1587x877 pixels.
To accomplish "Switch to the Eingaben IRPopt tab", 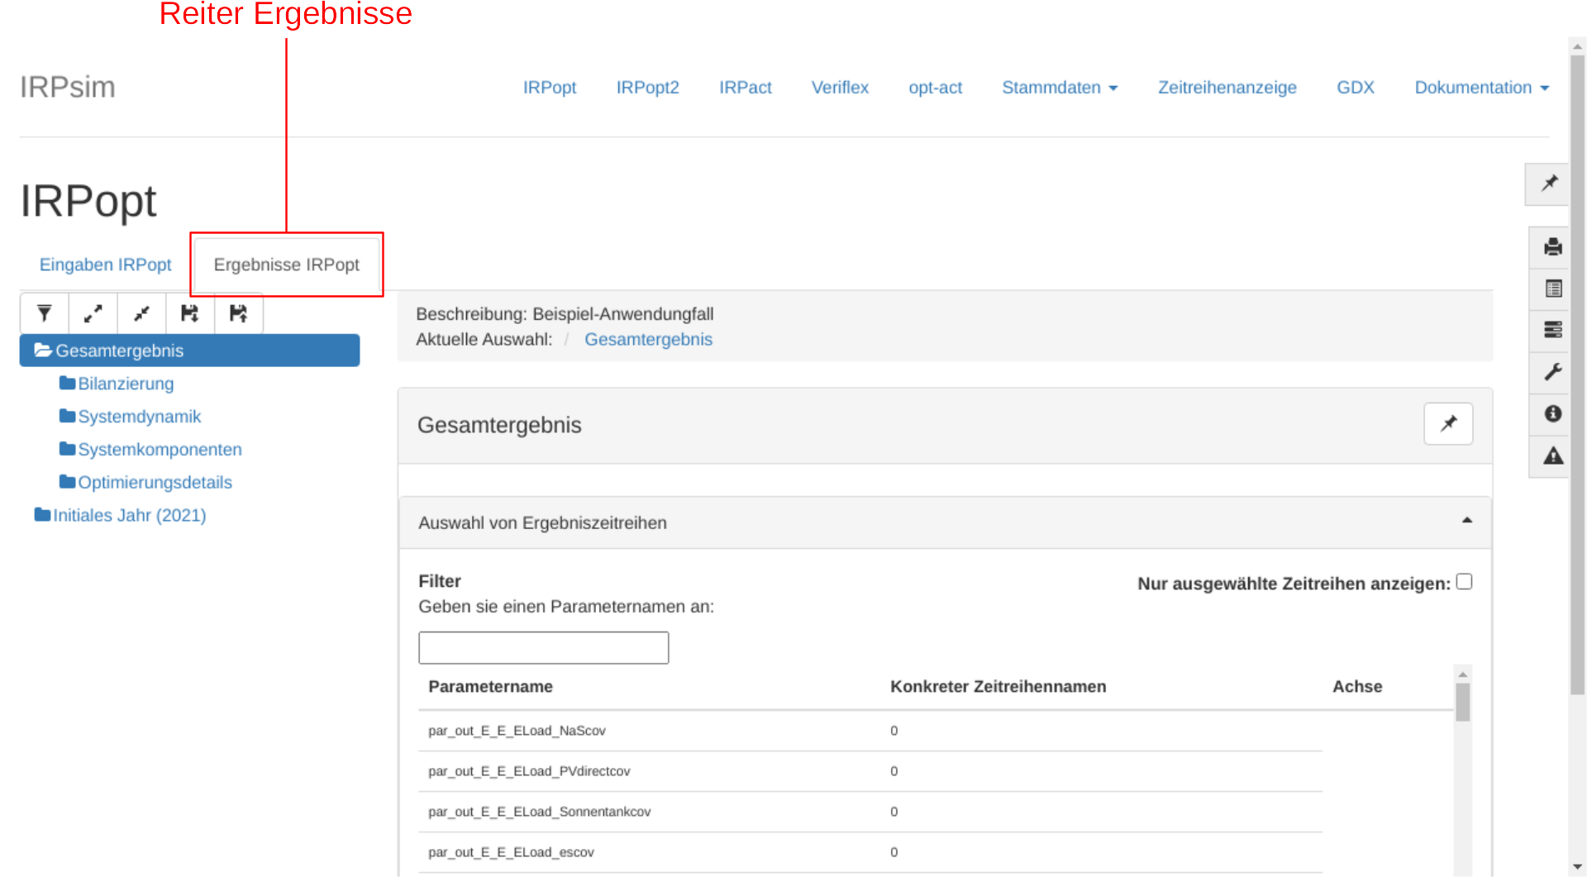I will point(106,265).
